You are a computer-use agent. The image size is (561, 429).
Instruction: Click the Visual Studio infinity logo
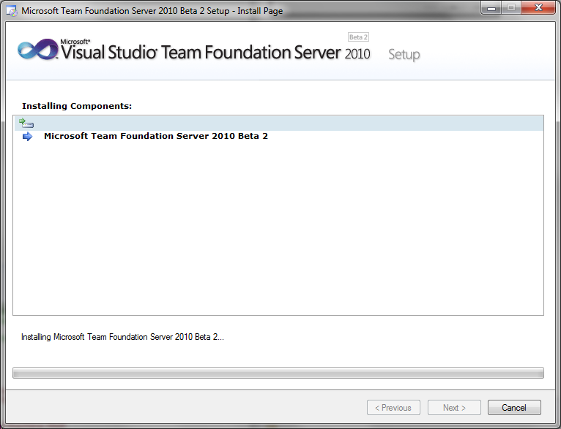(37, 49)
